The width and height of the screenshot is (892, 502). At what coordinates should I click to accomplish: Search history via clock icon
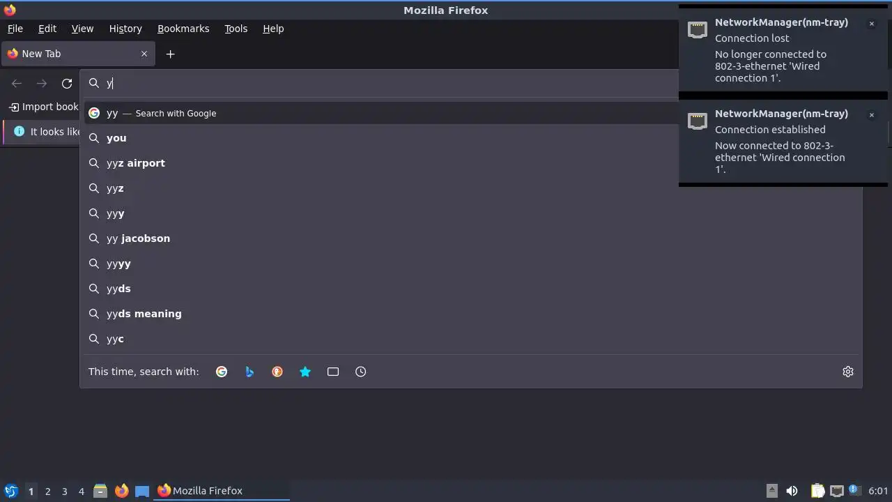point(361,372)
